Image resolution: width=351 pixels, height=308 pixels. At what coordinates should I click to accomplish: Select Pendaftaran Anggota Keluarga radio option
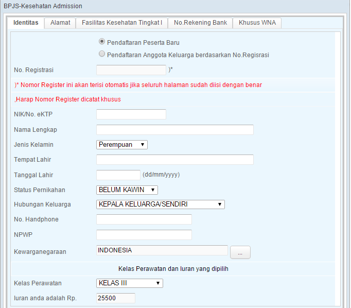(102, 54)
